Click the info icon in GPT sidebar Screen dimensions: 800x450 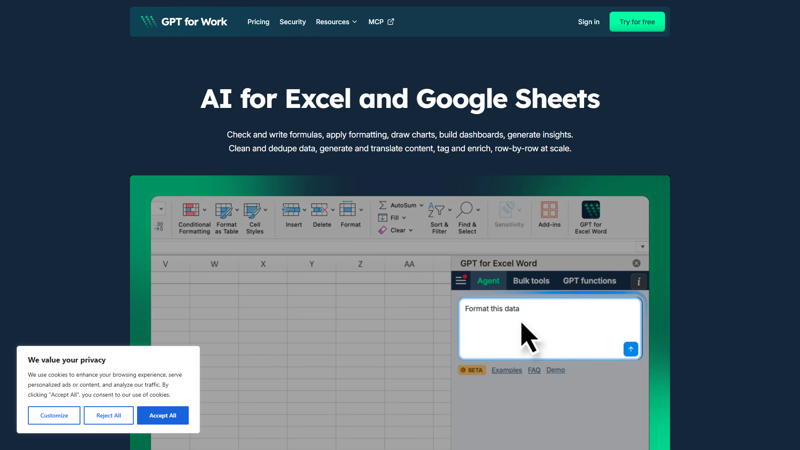click(x=639, y=282)
